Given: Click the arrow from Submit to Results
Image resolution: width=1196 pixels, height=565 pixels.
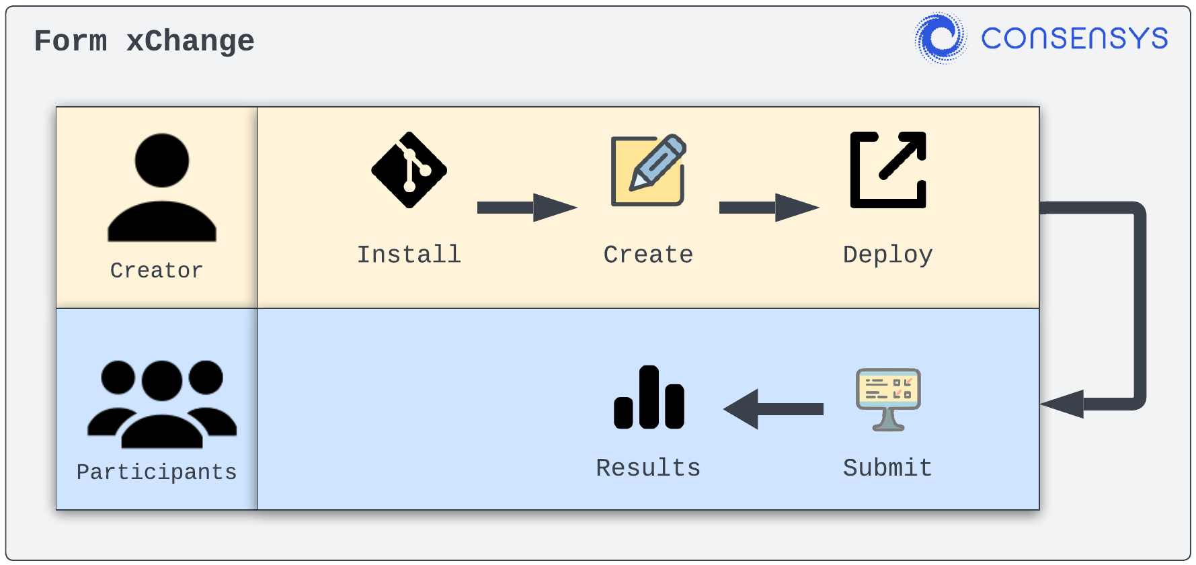Looking at the screenshot, I should tap(774, 408).
